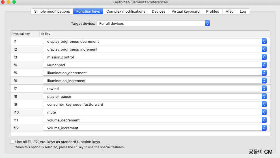Click the To key column header
This screenshot has height=158, width=280.
click(155, 34)
